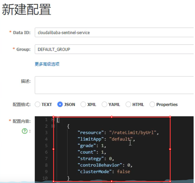This screenshot has width=195, height=183.
Task: Click the Data ID input field
Action: click(x=114, y=32)
